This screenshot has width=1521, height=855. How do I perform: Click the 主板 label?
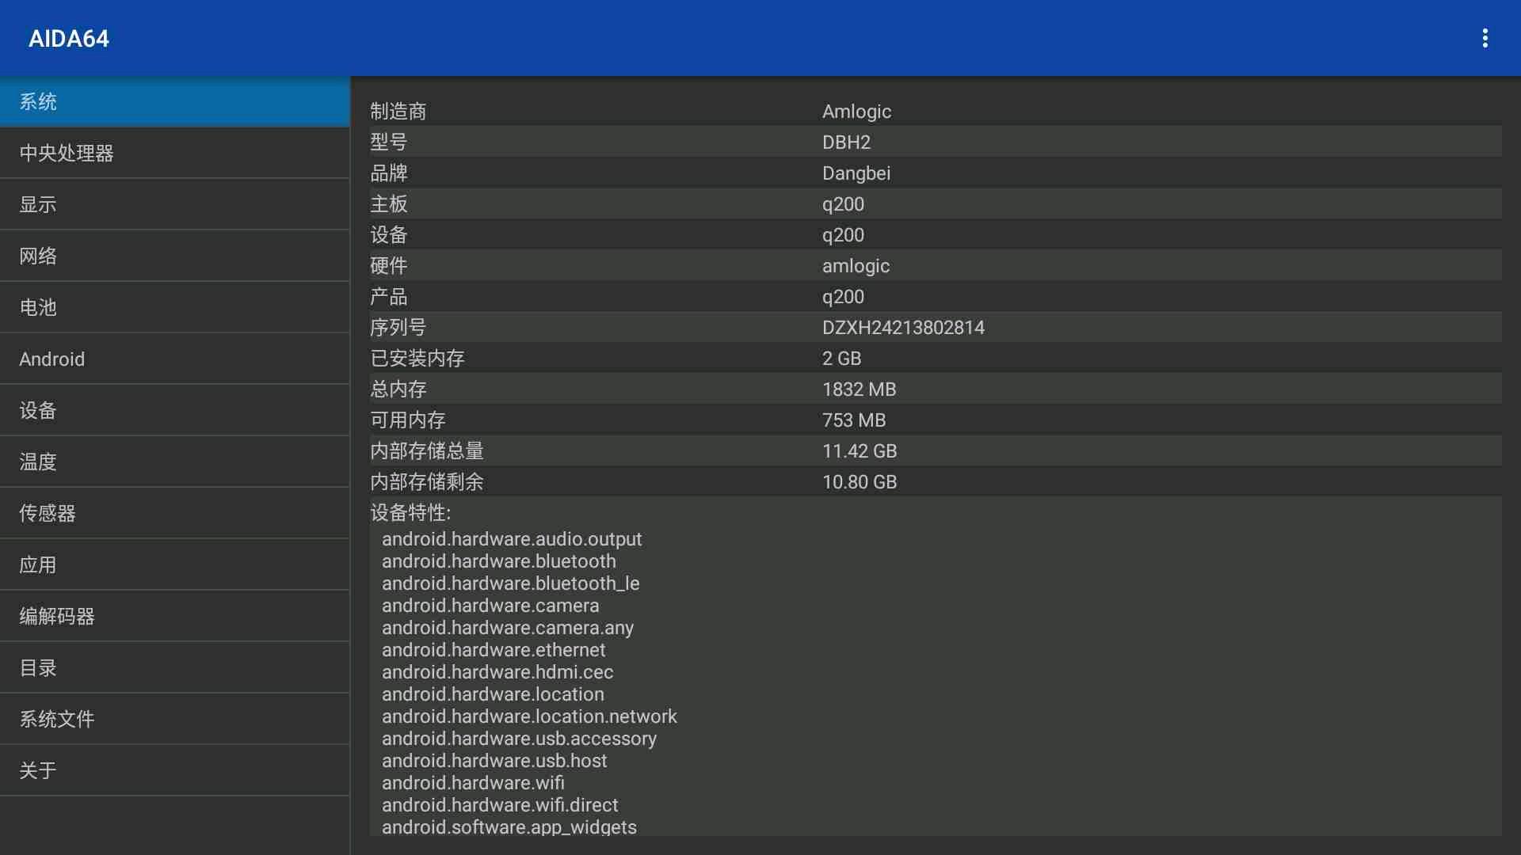pyautogui.click(x=389, y=204)
